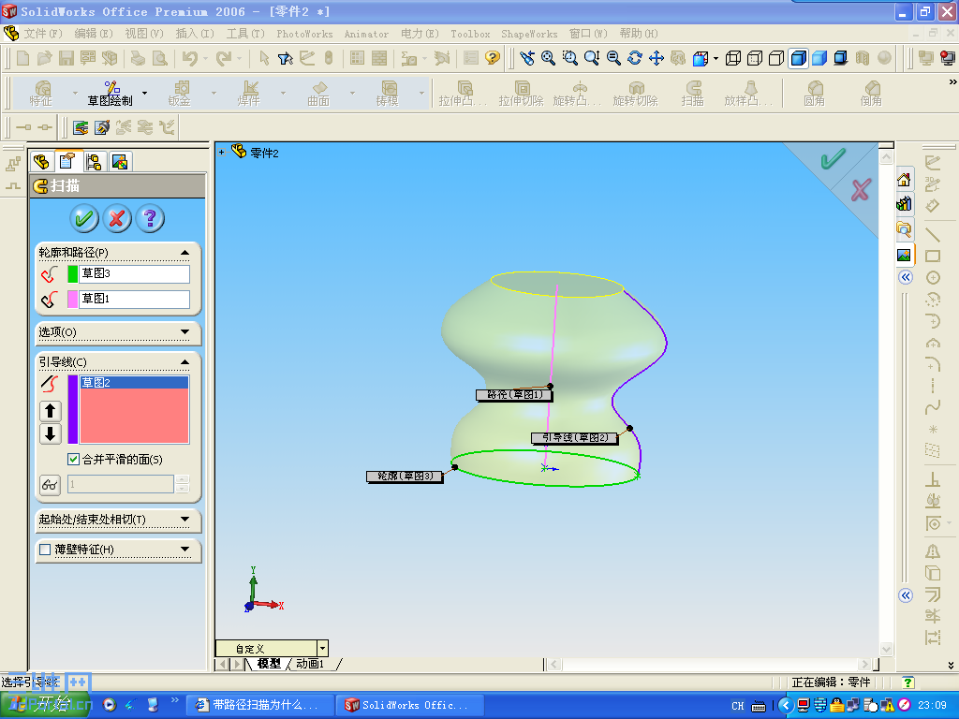Click the 草图1 path selection field

[x=135, y=299]
